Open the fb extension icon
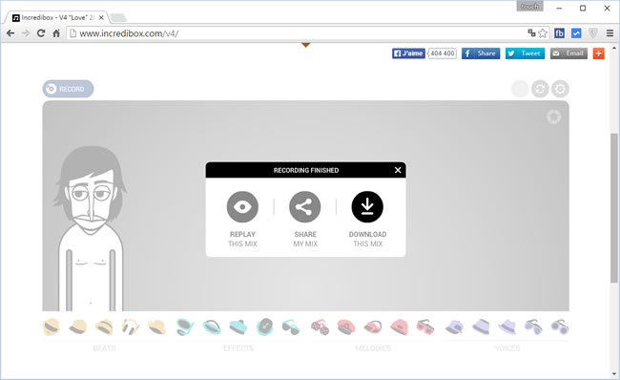Image resolution: width=620 pixels, height=380 pixels. 559,33
